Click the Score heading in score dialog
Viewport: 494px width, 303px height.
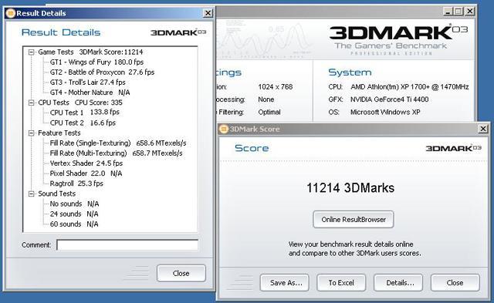pyautogui.click(x=252, y=148)
